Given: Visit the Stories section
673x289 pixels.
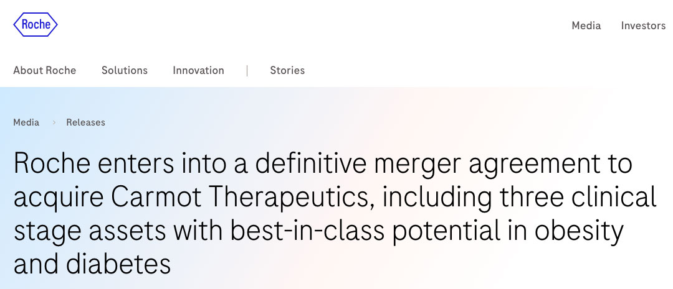Looking at the screenshot, I should pos(287,70).
